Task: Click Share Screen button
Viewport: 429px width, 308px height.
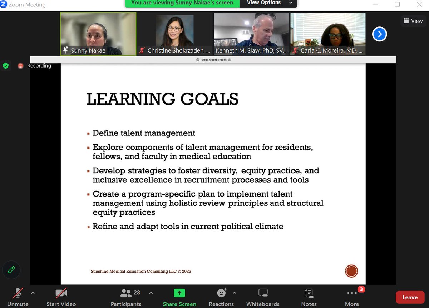Action: point(179,297)
